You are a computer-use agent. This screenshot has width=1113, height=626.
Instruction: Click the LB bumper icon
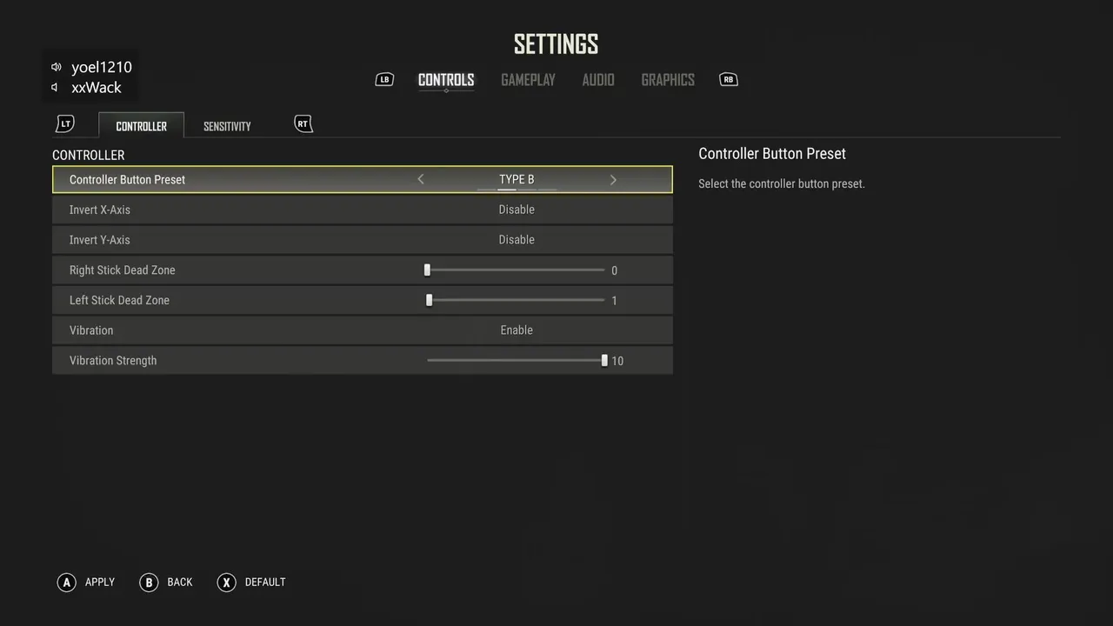coord(384,80)
